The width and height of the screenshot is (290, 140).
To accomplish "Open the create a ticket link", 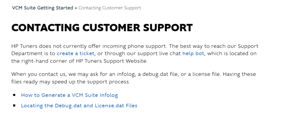I will point(75,54).
